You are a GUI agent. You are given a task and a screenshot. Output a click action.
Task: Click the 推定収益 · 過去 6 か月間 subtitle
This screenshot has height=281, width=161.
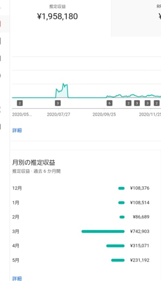pos(36,171)
